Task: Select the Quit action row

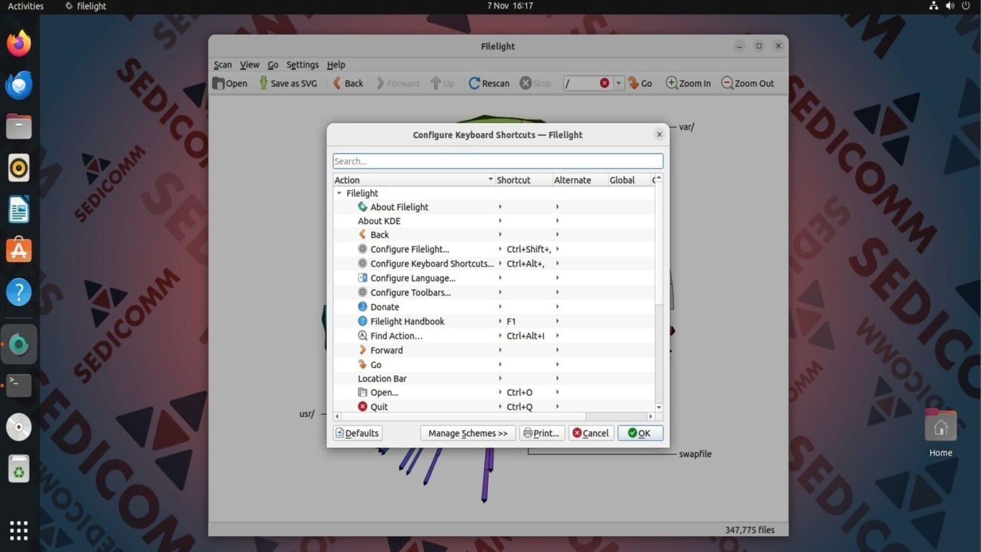Action: click(494, 406)
